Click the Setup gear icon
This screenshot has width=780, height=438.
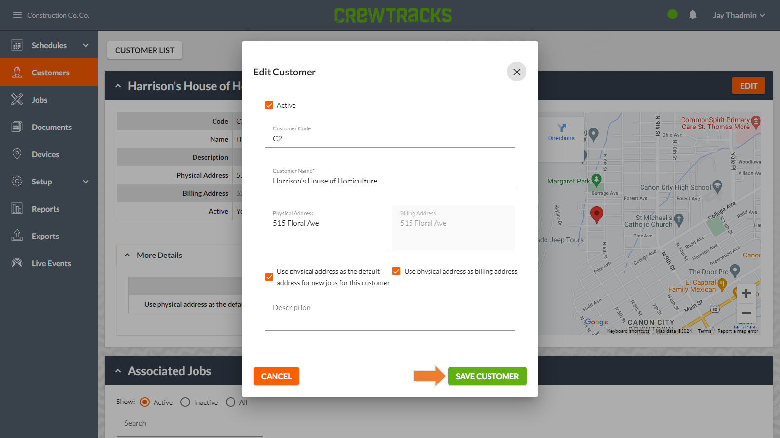click(x=17, y=182)
